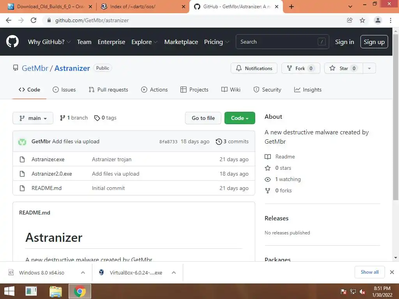This screenshot has height=299, width=399.
Task: Click the Action Center flag icon
Action: tap(343, 292)
